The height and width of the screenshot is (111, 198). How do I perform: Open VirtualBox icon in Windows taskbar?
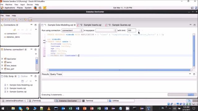coord(149,108)
